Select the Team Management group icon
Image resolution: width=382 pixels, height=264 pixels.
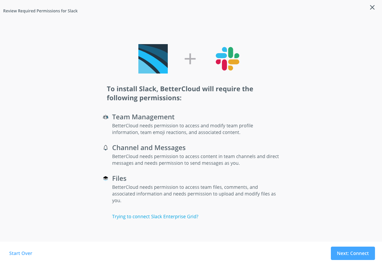point(106,117)
